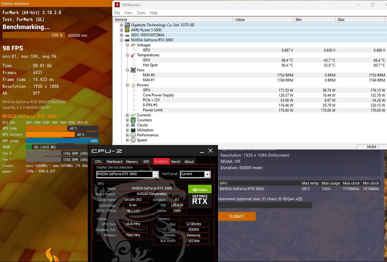This screenshot has width=387, height=262.
Task: Click the Powers flame icon
Action: (x=133, y=85)
